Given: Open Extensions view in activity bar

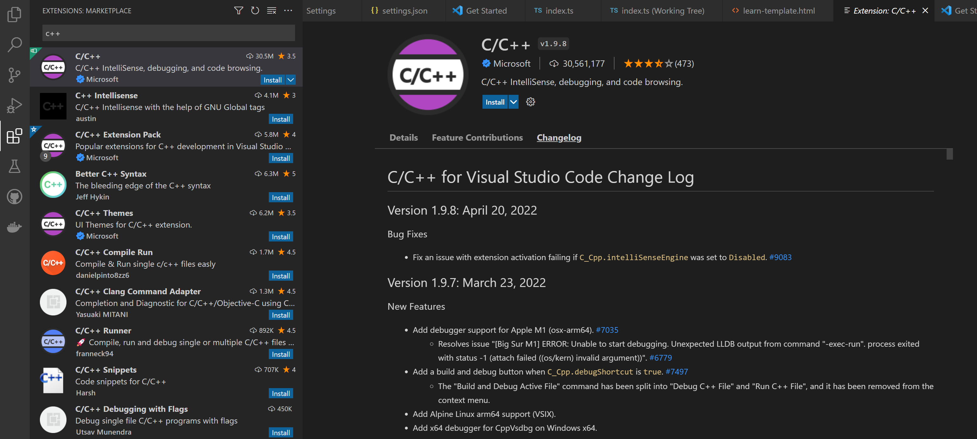Looking at the screenshot, I should point(15,136).
